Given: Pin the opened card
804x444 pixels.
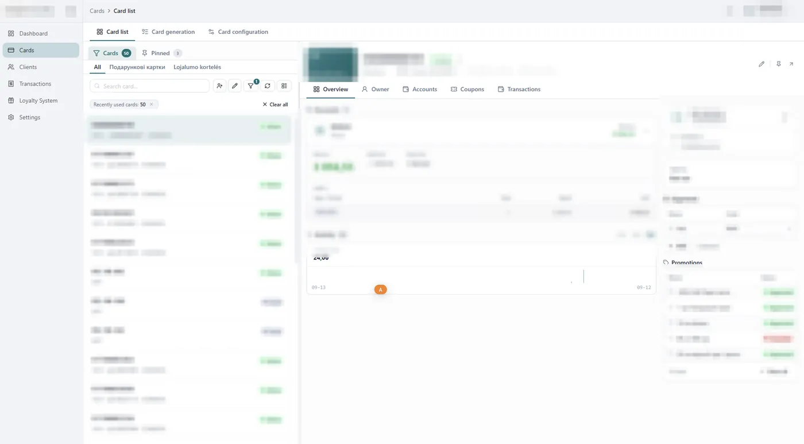Looking at the screenshot, I should point(778,64).
